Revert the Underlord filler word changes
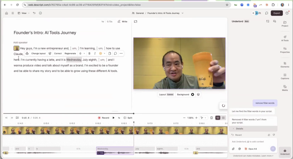The image size is (293, 159). [236, 135]
